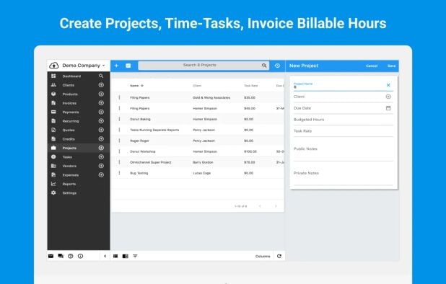Click the filter icon in bottom bar

click(135, 256)
